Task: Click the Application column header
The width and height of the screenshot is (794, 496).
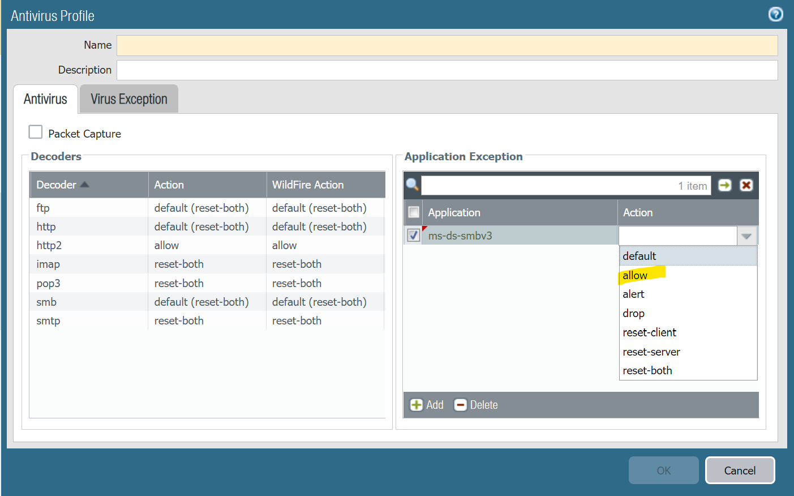Action: [x=520, y=212]
